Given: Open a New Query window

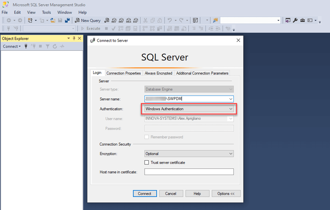Looking at the screenshot, I should tap(88, 20).
